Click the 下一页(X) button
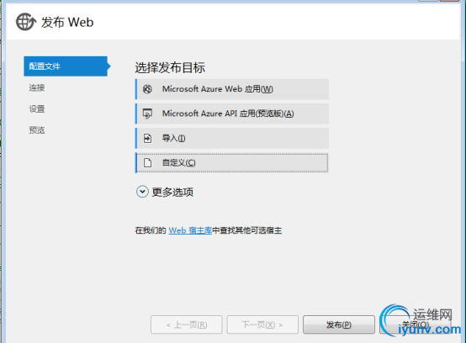 (x=262, y=325)
